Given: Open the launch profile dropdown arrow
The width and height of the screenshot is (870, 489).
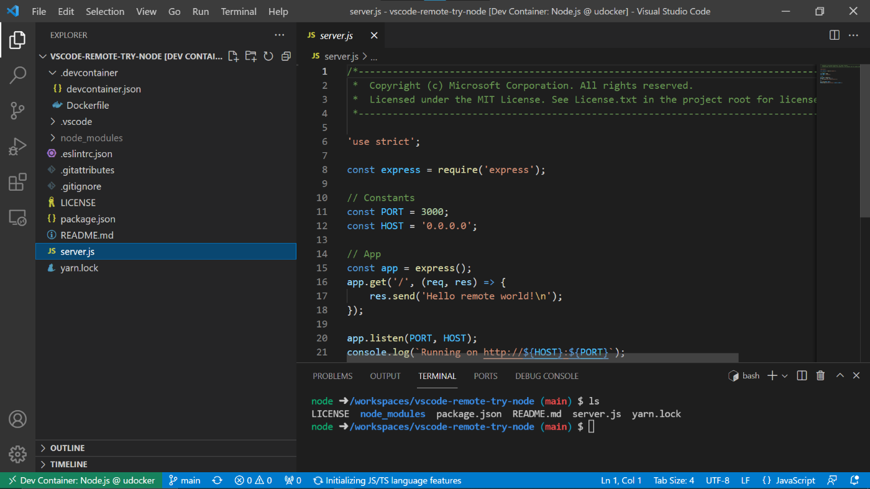Looking at the screenshot, I should pyautogui.click(x=785, y=376).
